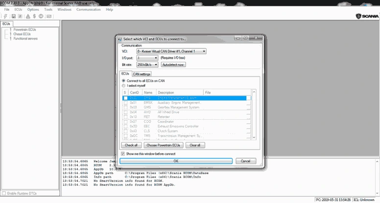Viewport: 380px width, 203px height.
Task: Click the floppy disk save toolbar icon
Action: [x=14, y=16]
